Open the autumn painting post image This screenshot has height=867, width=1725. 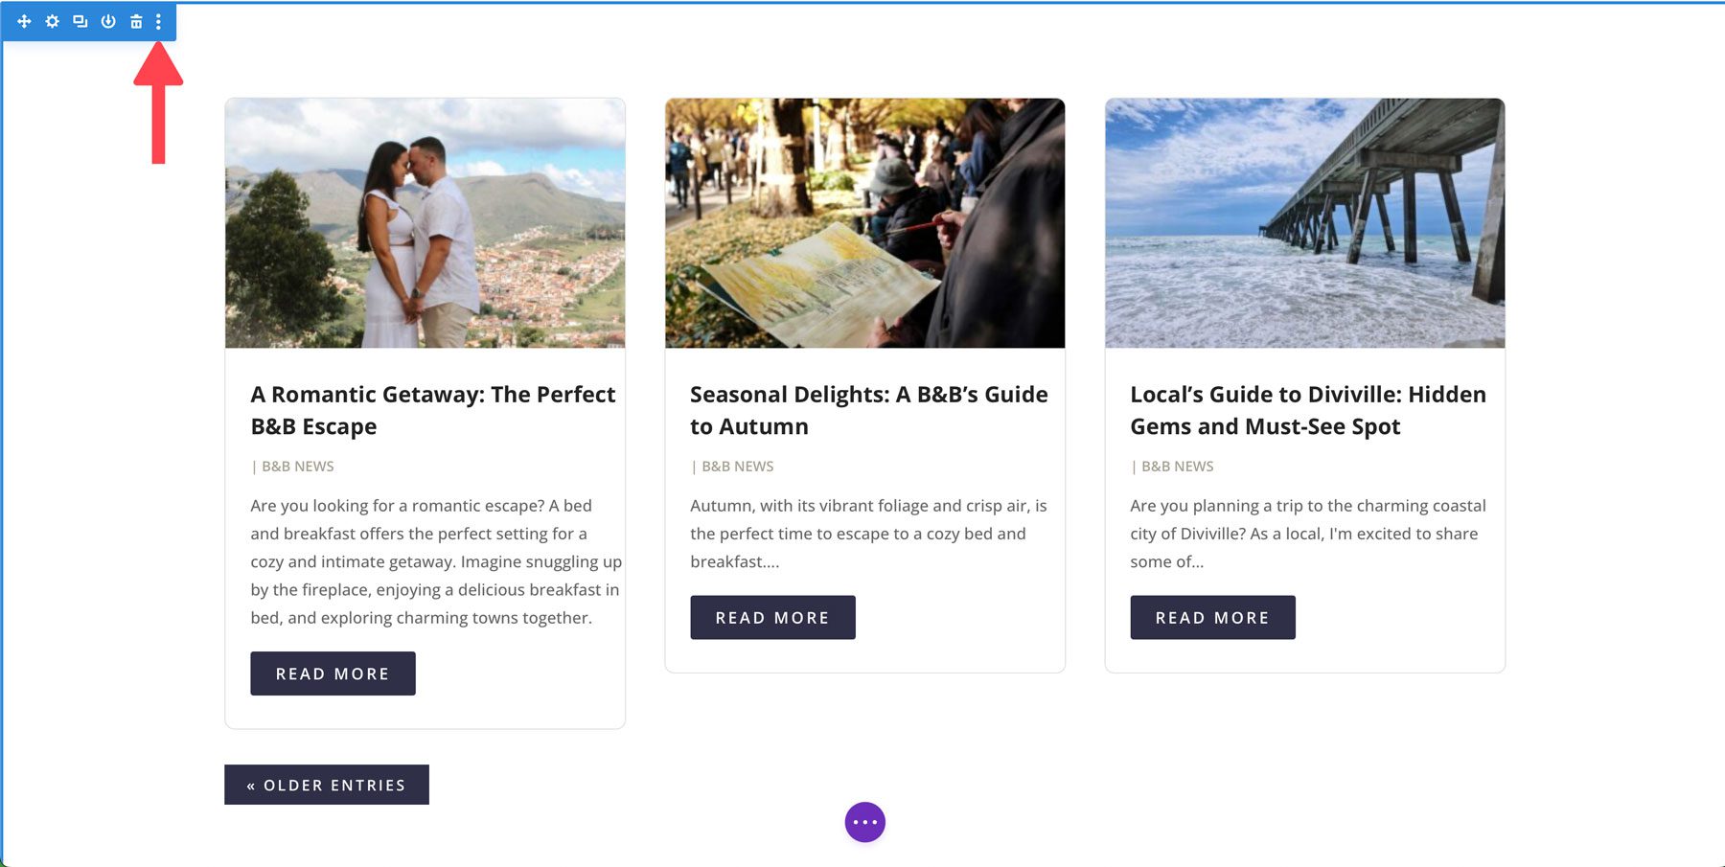[864, 223]
